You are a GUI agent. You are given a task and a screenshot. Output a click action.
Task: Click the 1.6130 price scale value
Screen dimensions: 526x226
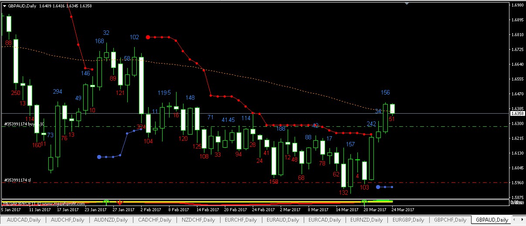point(517,153)
